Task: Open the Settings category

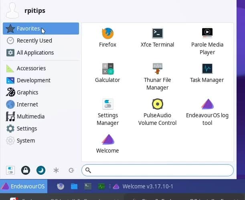Action: 41,129
